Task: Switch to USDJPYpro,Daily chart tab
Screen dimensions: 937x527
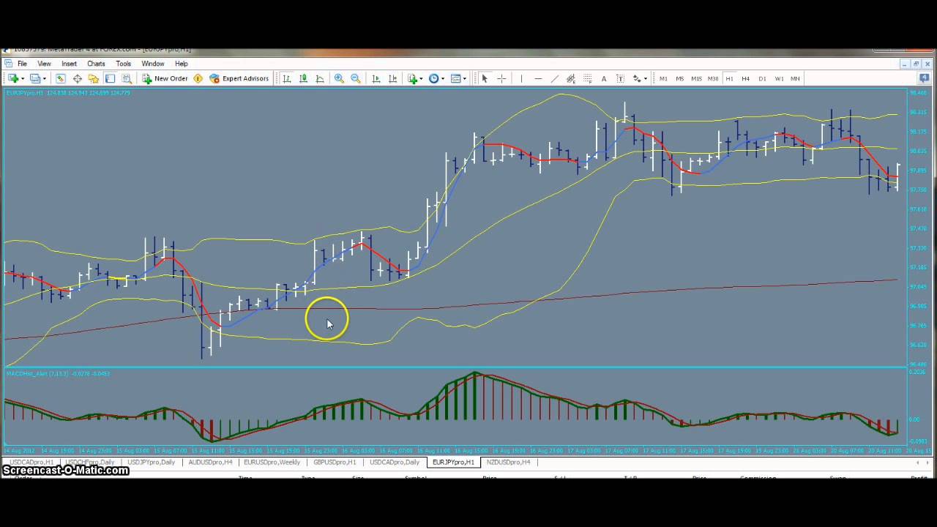Action: tap(152, 463)
